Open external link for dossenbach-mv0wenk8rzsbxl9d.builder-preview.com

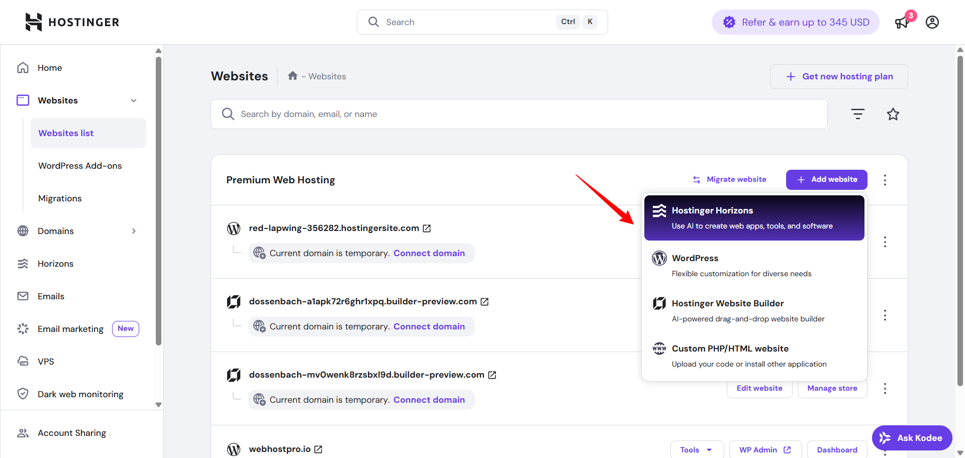492,375
